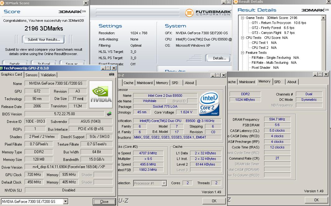Click the memory type DDR2 value in CPU-Z
Viewport: 331px width, 206px height.
pyautogui.click(x=245, y=94)
